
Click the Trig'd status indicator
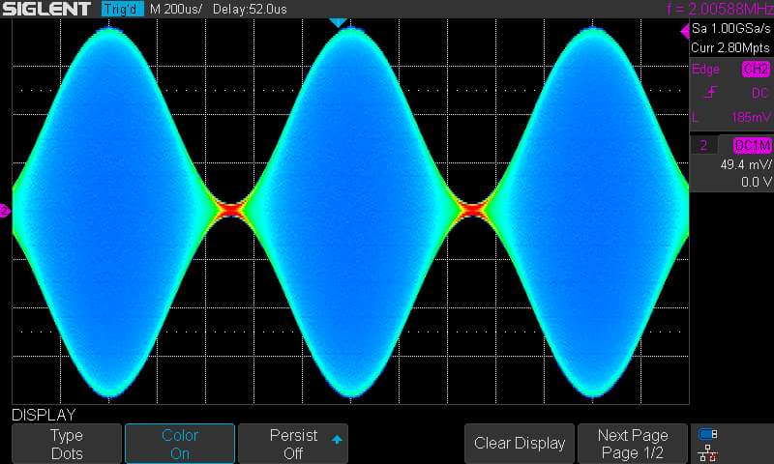(121, 10)
